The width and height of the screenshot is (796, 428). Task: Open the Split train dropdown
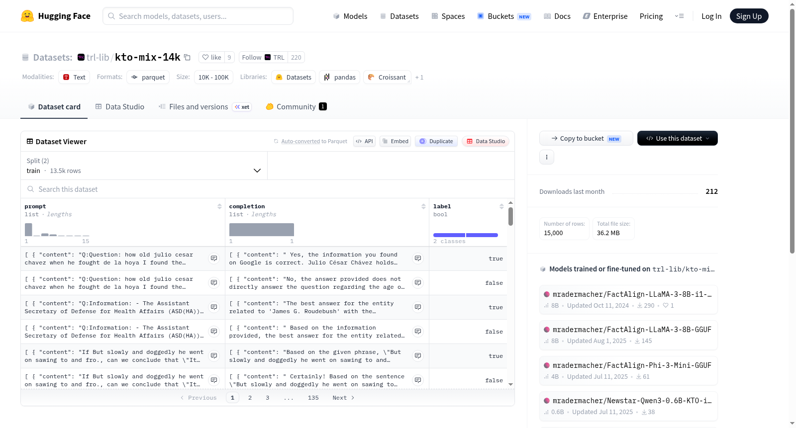click(144, 166)
